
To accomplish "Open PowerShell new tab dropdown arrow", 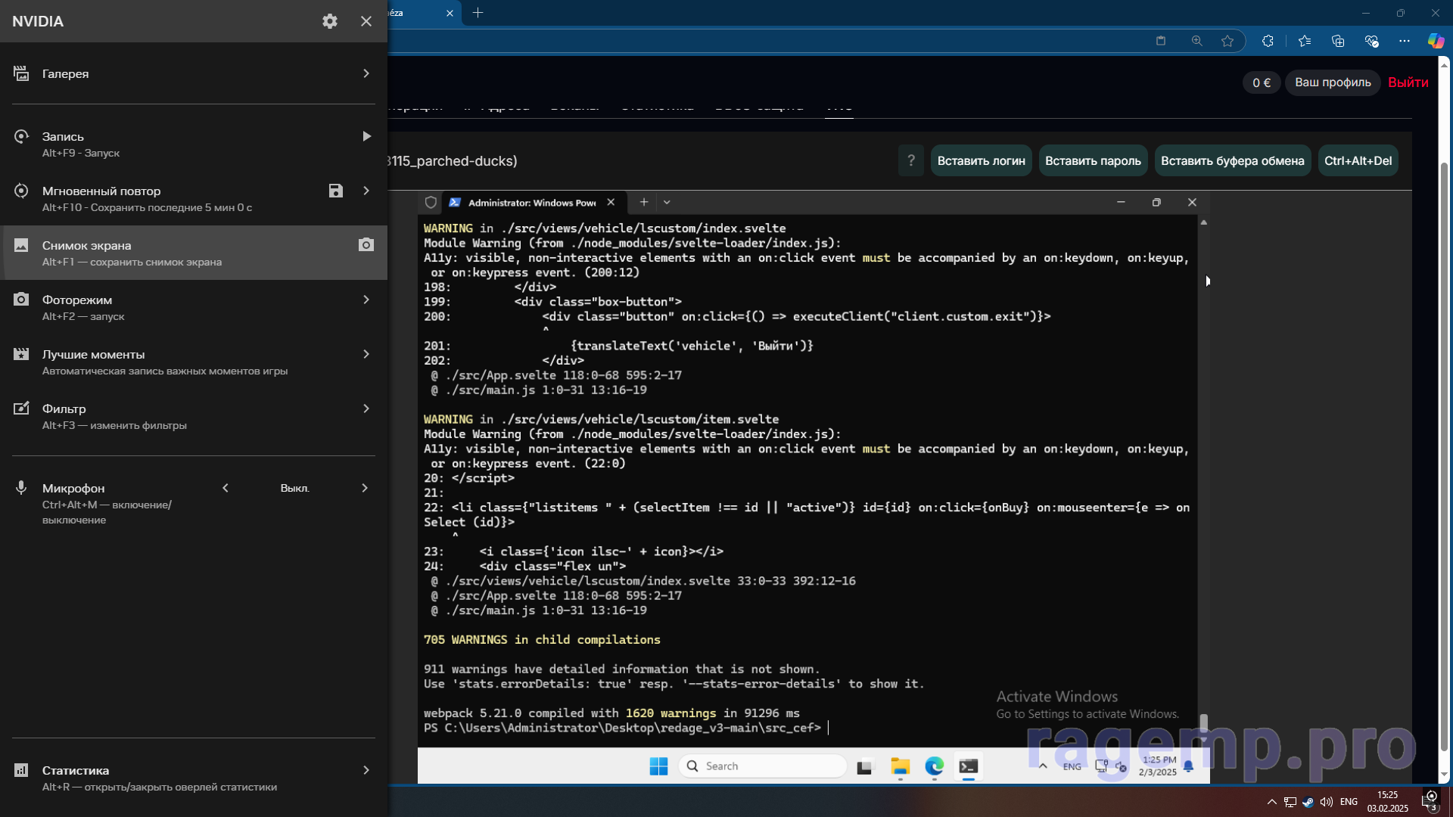I will pyautogui.click(x=667, y=202).
